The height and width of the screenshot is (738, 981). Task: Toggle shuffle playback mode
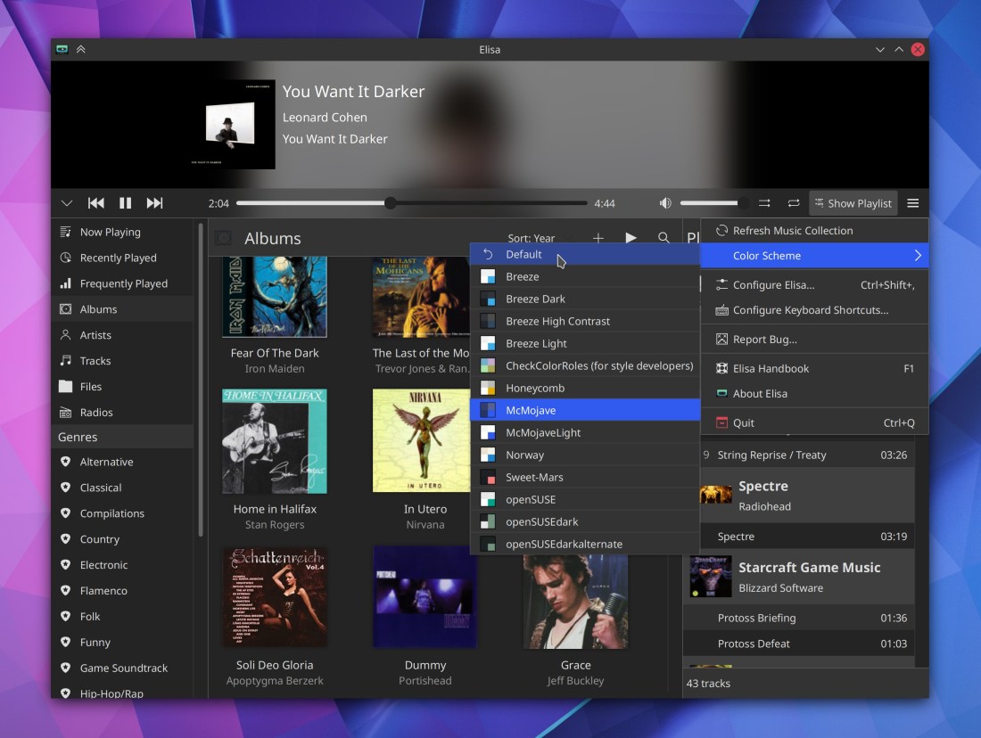pos(764,203)
